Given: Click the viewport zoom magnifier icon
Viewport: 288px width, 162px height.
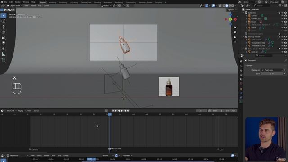Looking at the screenshot, I should coord(235,27).
